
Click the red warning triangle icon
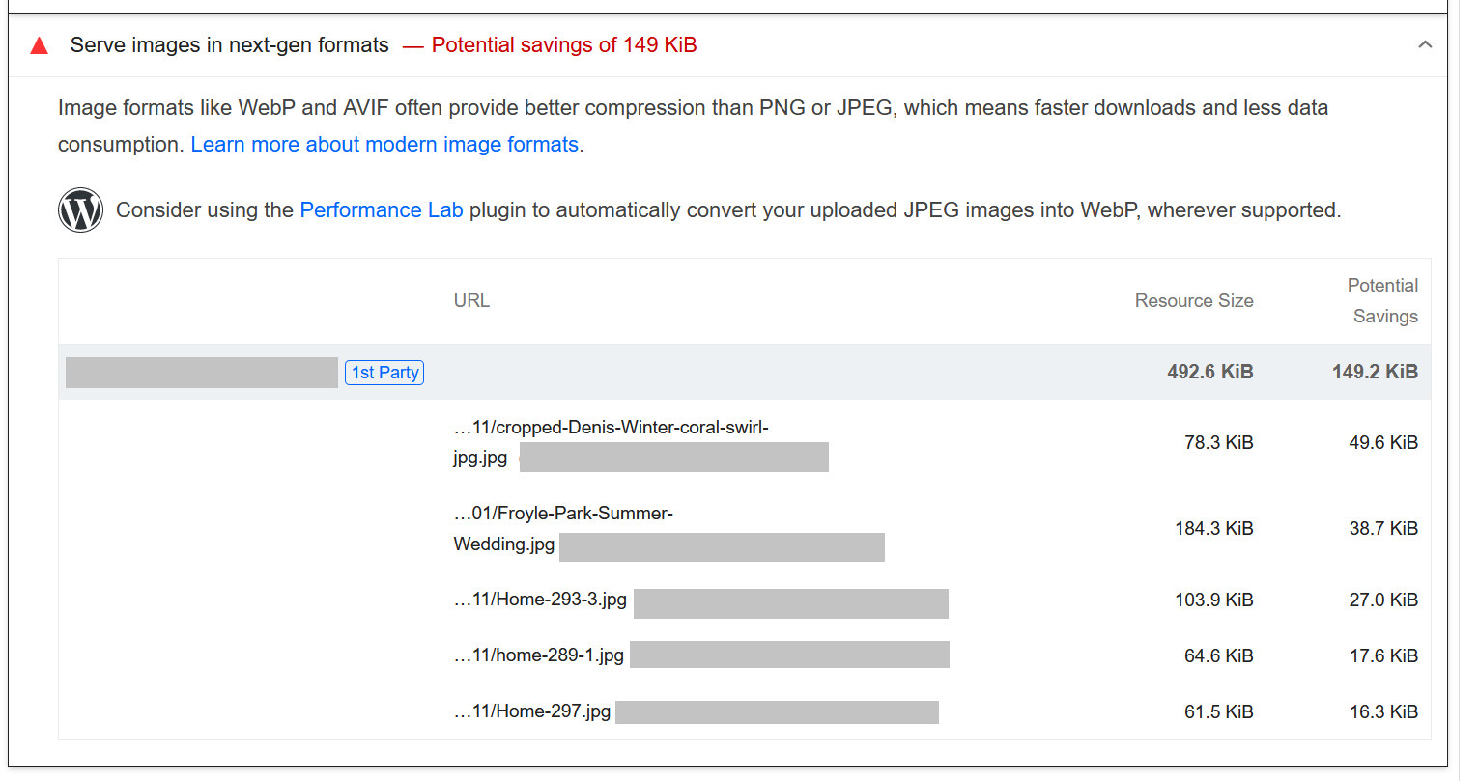38,44
